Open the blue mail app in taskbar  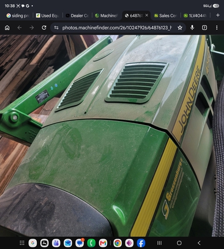68,243
